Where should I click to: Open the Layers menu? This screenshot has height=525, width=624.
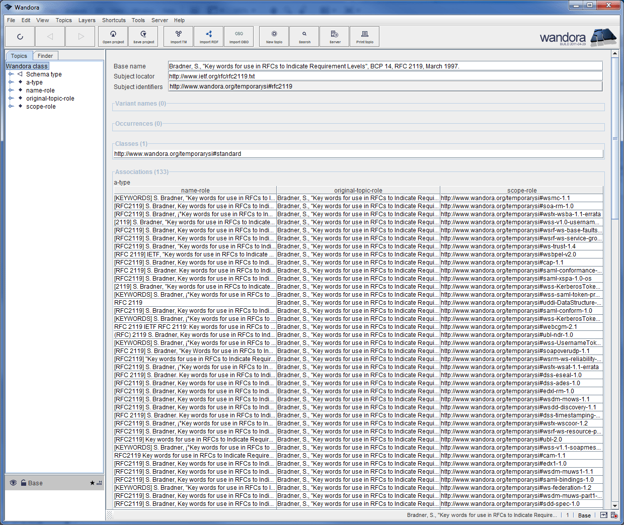click(x=87, y=20)
